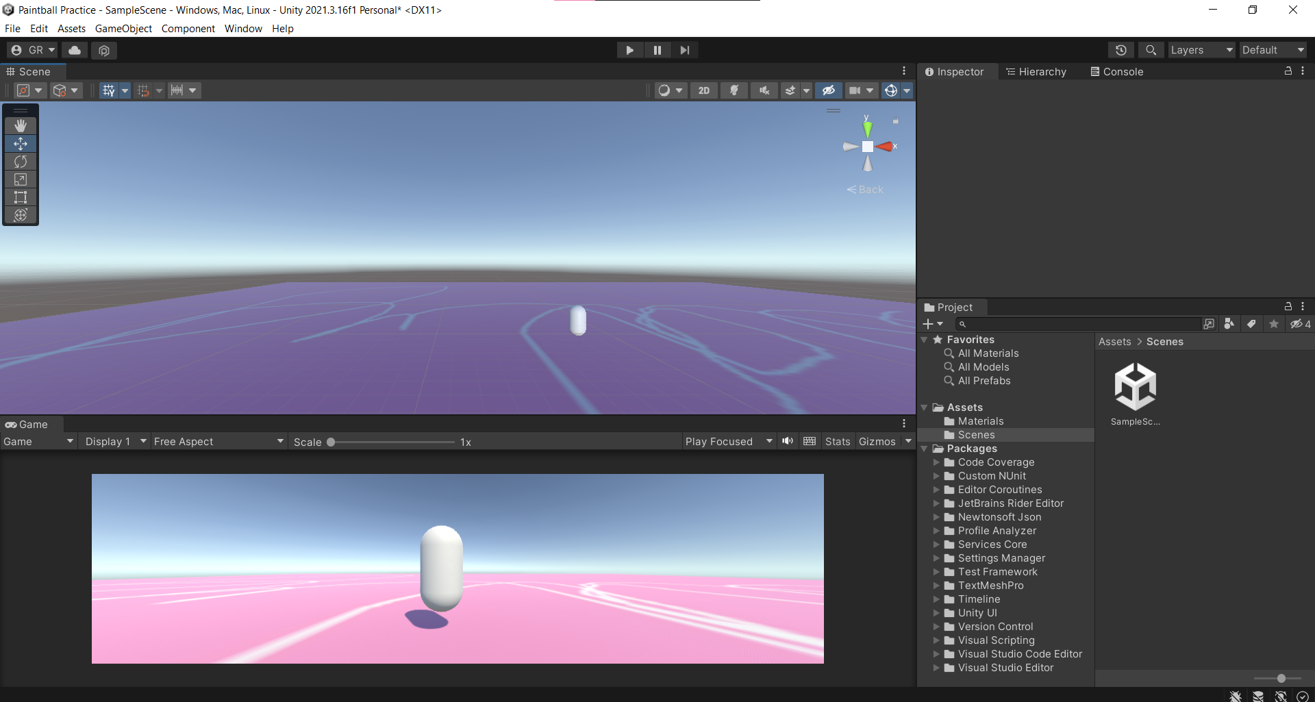Click the scene gizmo center cube

click(868, 147)
